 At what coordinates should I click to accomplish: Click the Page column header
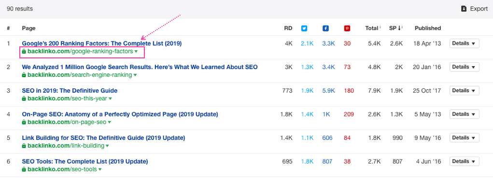click(x=28, y=28)
